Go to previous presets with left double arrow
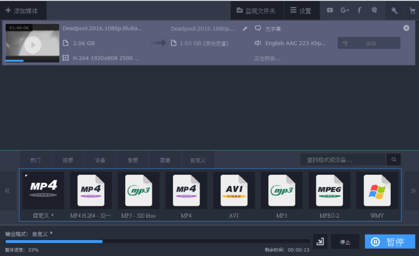This screenshot has width=419, height=256. (7, 191)
